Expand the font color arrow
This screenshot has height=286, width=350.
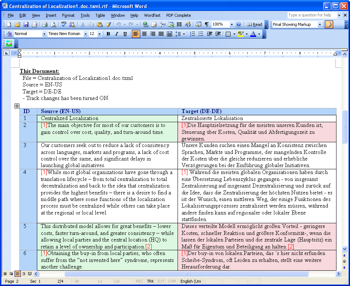pos(259,34)
